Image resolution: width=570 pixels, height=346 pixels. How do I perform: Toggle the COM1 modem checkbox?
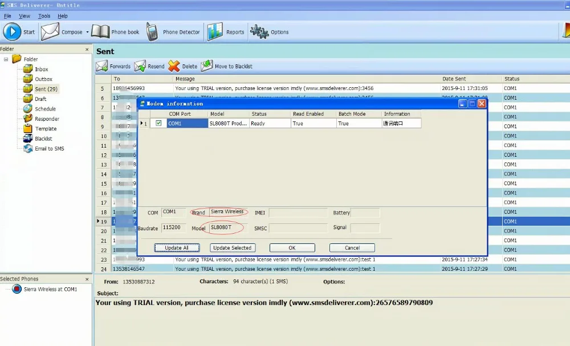click(x=158, y=123)
